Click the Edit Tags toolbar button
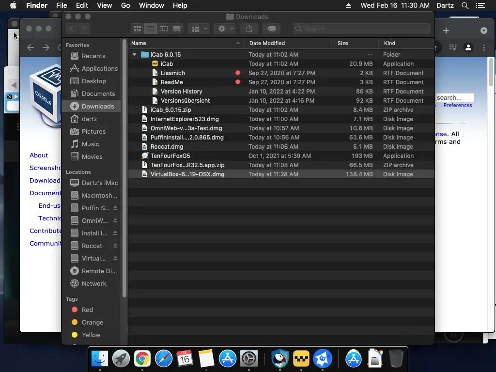 point(271,29)
